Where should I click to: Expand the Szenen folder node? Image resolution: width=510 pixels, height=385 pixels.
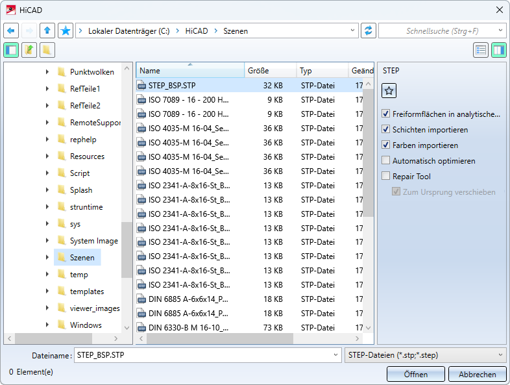pyautogui.click(x=47, y=258)
